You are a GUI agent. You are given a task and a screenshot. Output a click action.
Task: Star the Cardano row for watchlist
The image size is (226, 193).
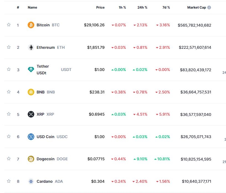click(9, 181)
